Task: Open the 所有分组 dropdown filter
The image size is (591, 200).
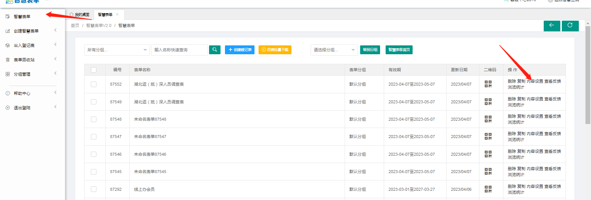Action: click(x=117, y=50)
